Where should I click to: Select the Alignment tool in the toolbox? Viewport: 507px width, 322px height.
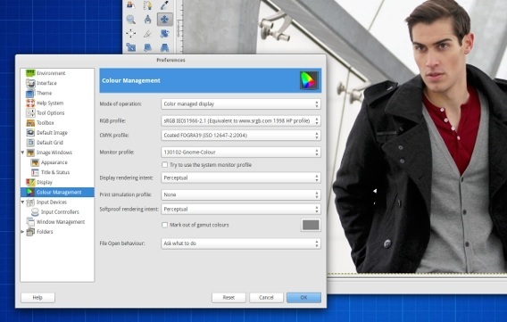tap(131, 33)
